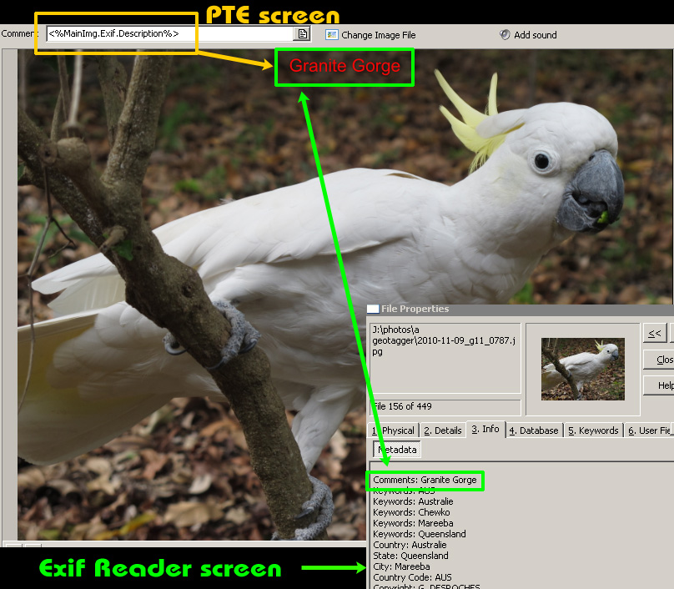Image resolution: width=674 pixels, height=589 pixels.
Task: Go to previous file with << button
Action: (655, 334)
